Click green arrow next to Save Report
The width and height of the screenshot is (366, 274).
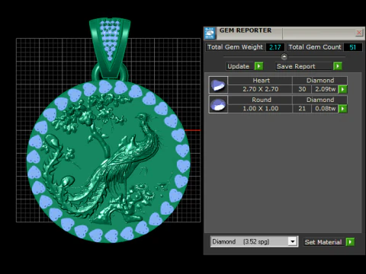(x=338, y=66)
